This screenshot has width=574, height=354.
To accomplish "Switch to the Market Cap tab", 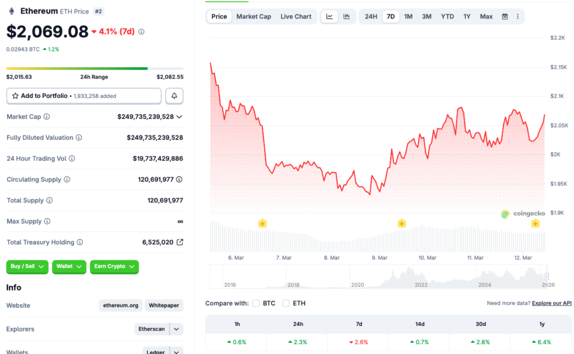I will [253, 16].
